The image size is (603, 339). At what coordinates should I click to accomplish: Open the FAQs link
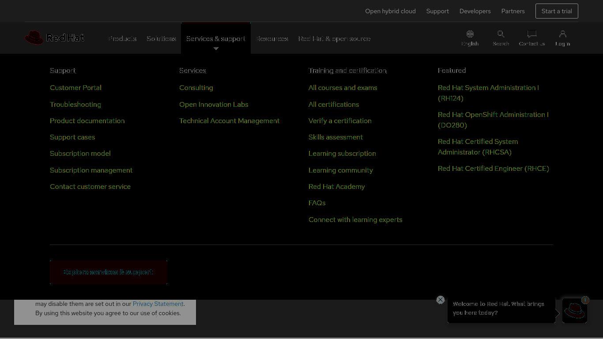click(x=317, y=203)
